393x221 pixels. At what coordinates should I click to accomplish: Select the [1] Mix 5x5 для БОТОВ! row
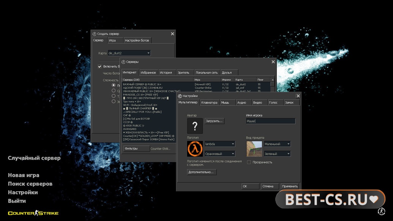click(149, 118)
